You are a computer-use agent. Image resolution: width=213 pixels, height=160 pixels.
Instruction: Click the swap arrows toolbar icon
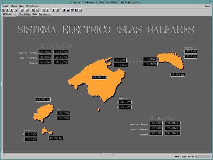[33, 10]
